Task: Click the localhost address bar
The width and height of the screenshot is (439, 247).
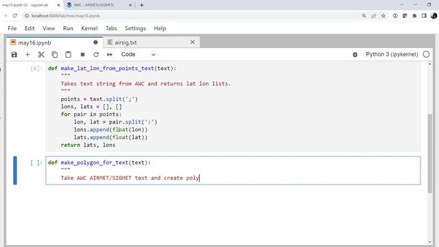Action: [x=191, y=16]
